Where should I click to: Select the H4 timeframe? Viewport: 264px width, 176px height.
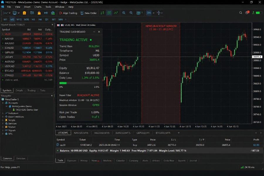pyautogui.click(x=40, y=20)
